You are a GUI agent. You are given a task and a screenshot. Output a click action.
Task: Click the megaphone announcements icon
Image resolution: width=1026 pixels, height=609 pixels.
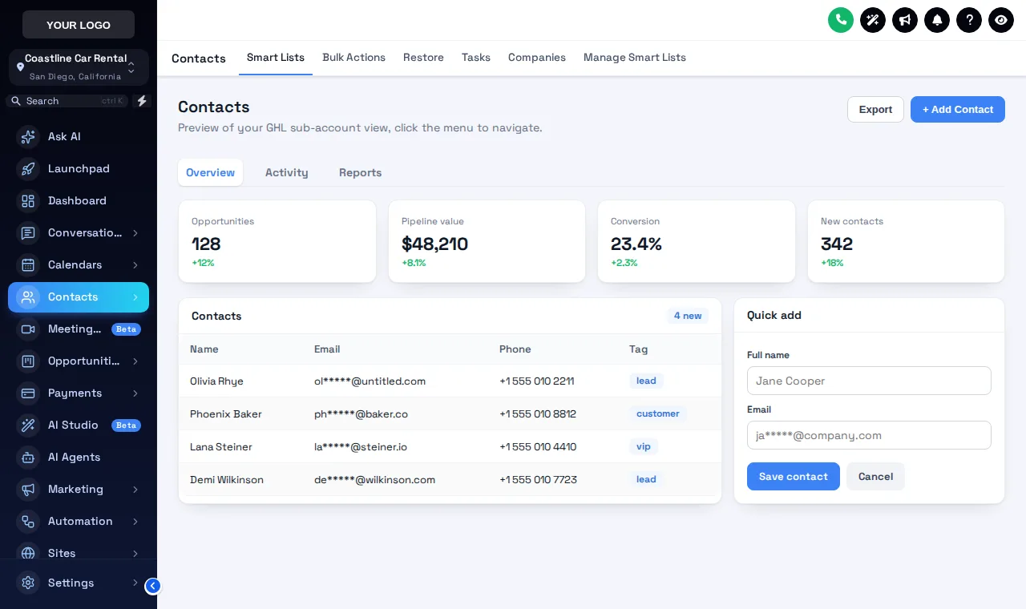pyautogui.click(x=905, y=20)
